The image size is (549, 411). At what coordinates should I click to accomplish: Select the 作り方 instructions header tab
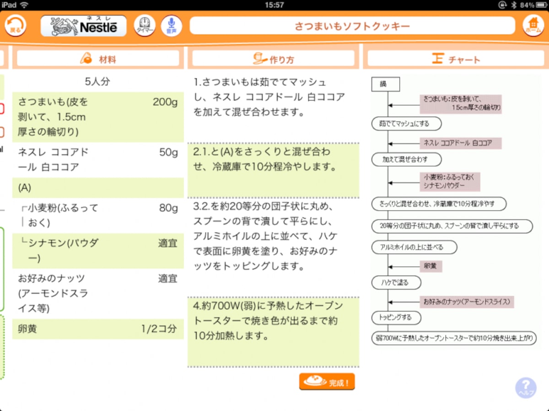(x=273, y=59)
